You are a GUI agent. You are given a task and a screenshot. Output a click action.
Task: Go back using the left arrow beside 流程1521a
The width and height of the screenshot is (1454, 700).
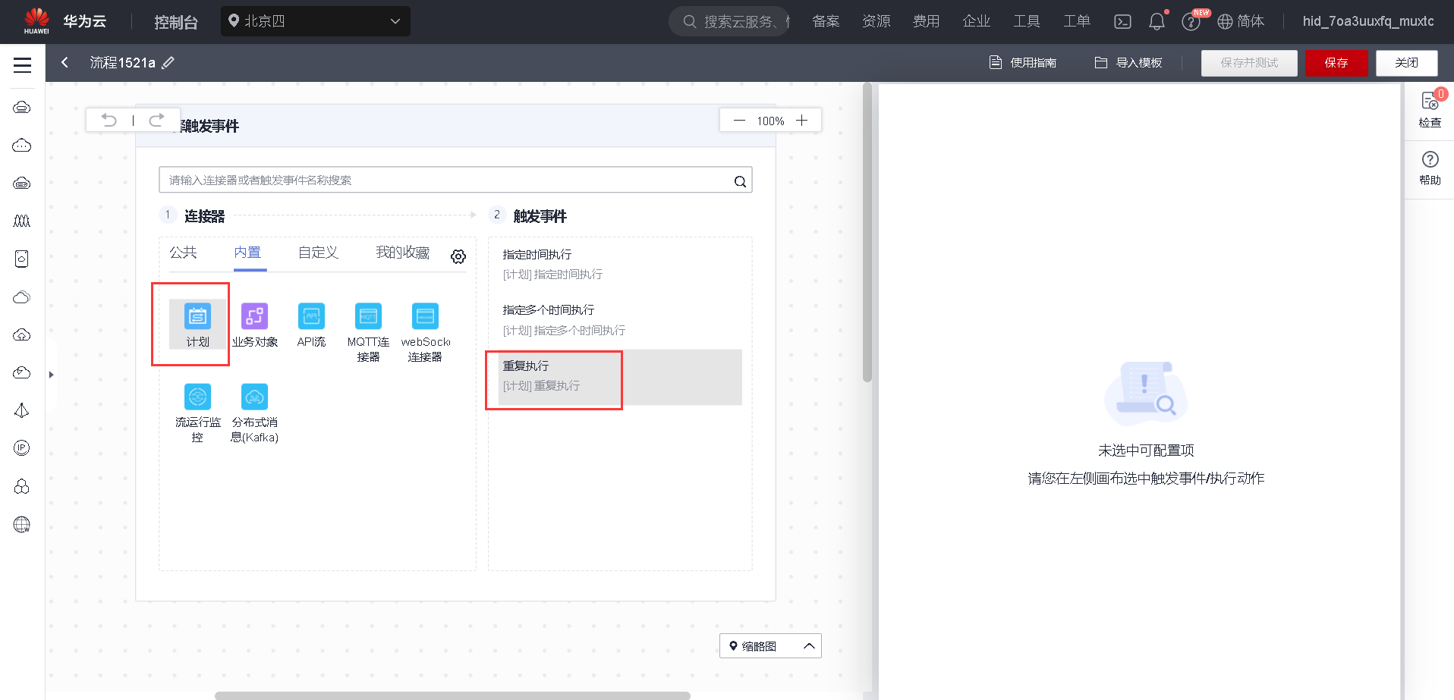[x=65, y=62]
